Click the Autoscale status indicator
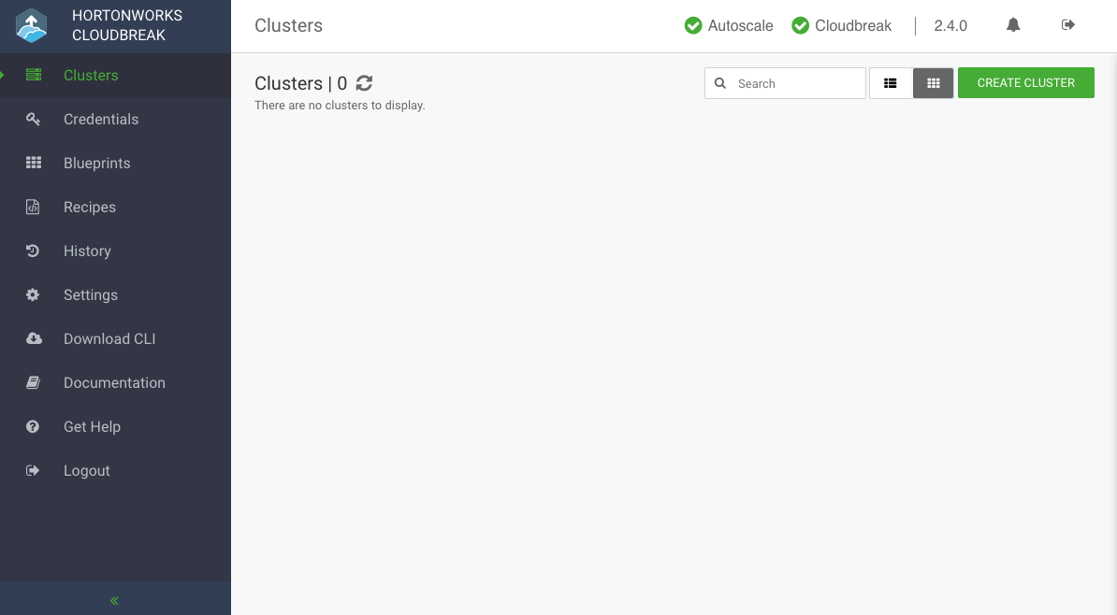 728,25
